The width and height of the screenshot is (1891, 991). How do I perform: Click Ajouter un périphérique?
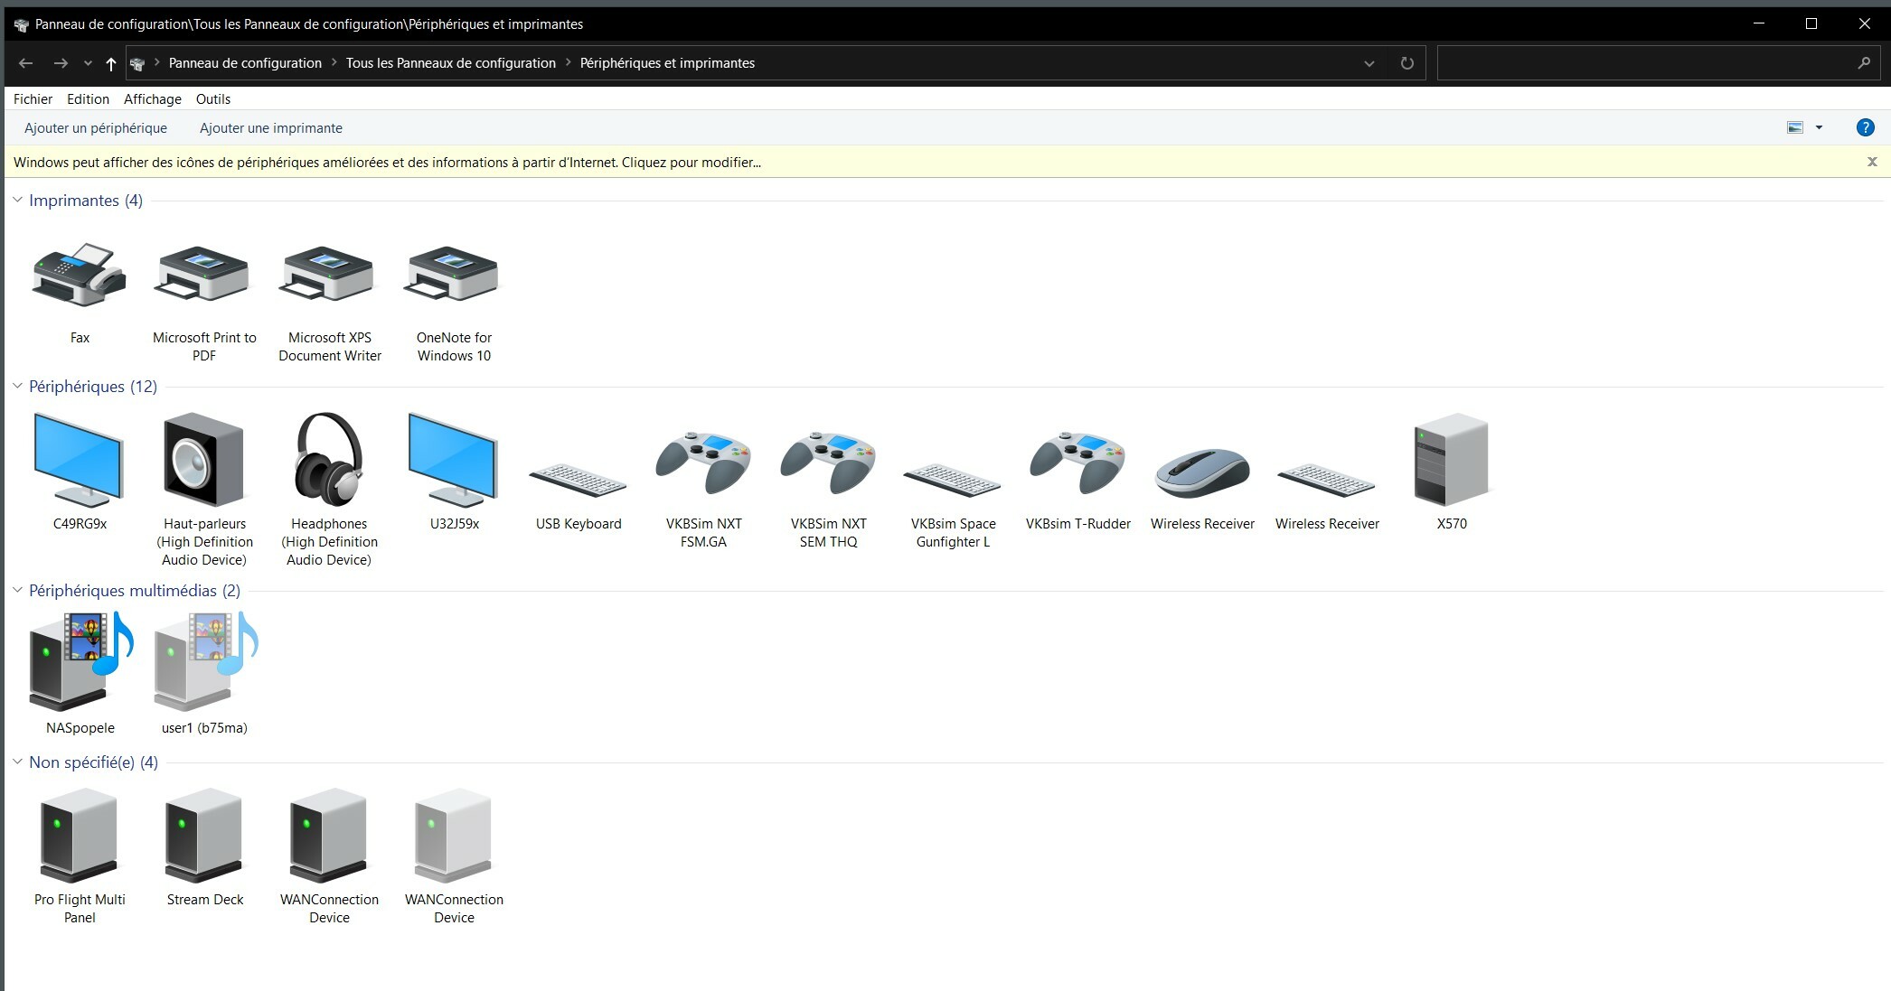click(96, 128)
